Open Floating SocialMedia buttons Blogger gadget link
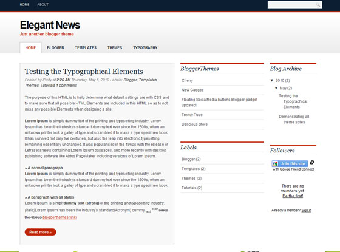This screenshot has width=340, height=252. click(219, 103)
